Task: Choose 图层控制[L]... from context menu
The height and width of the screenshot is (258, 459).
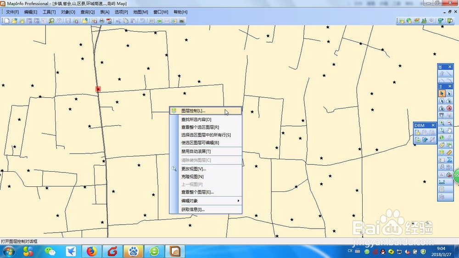Action: (206, 111)
